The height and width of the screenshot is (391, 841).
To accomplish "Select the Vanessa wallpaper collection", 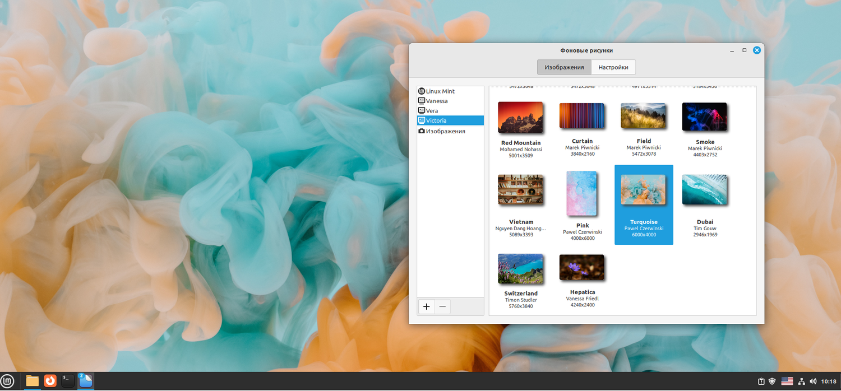I will point(450,101).
